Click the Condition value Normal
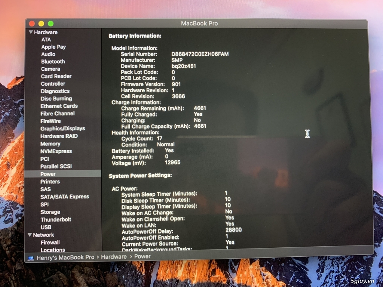Screen dimensions: 383x287 (166, 145)
